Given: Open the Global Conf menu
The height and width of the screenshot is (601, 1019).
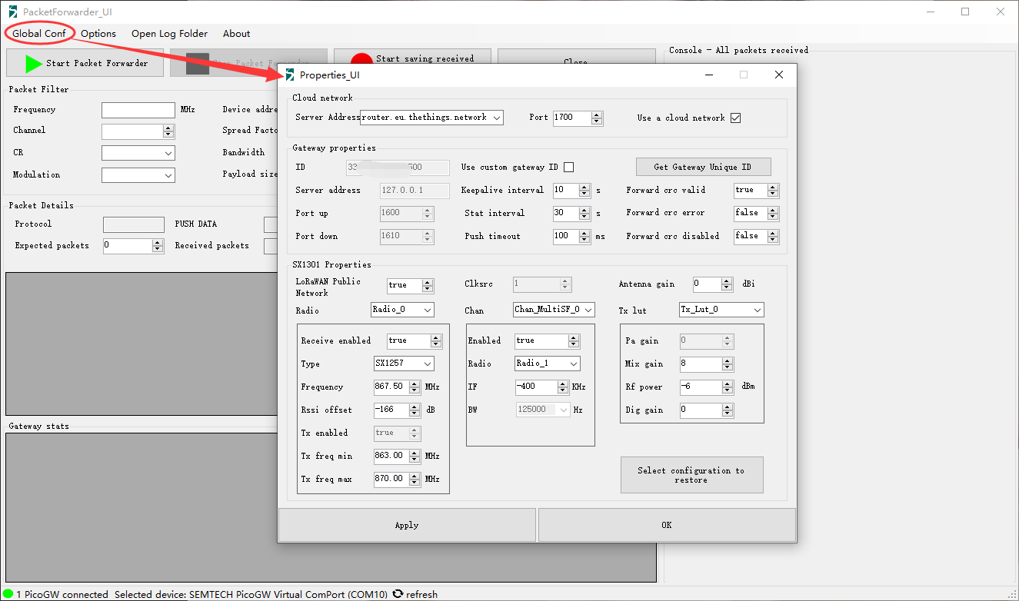Looking at the screenshot, I should (38, 33).
